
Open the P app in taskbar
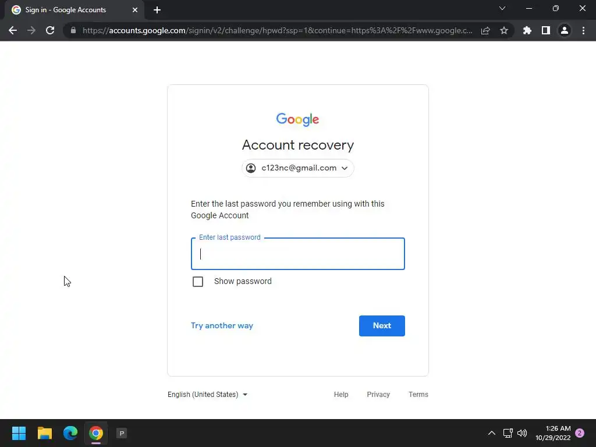(x=122, y=433)
